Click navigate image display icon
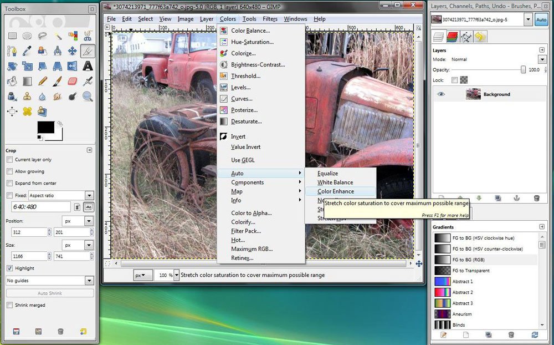The image size is (554, 345). pyautogui.click(x=419, y=263)
